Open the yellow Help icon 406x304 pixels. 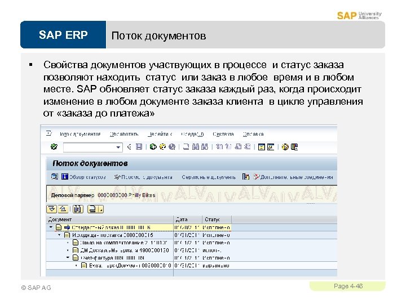[x=285, y=147]
